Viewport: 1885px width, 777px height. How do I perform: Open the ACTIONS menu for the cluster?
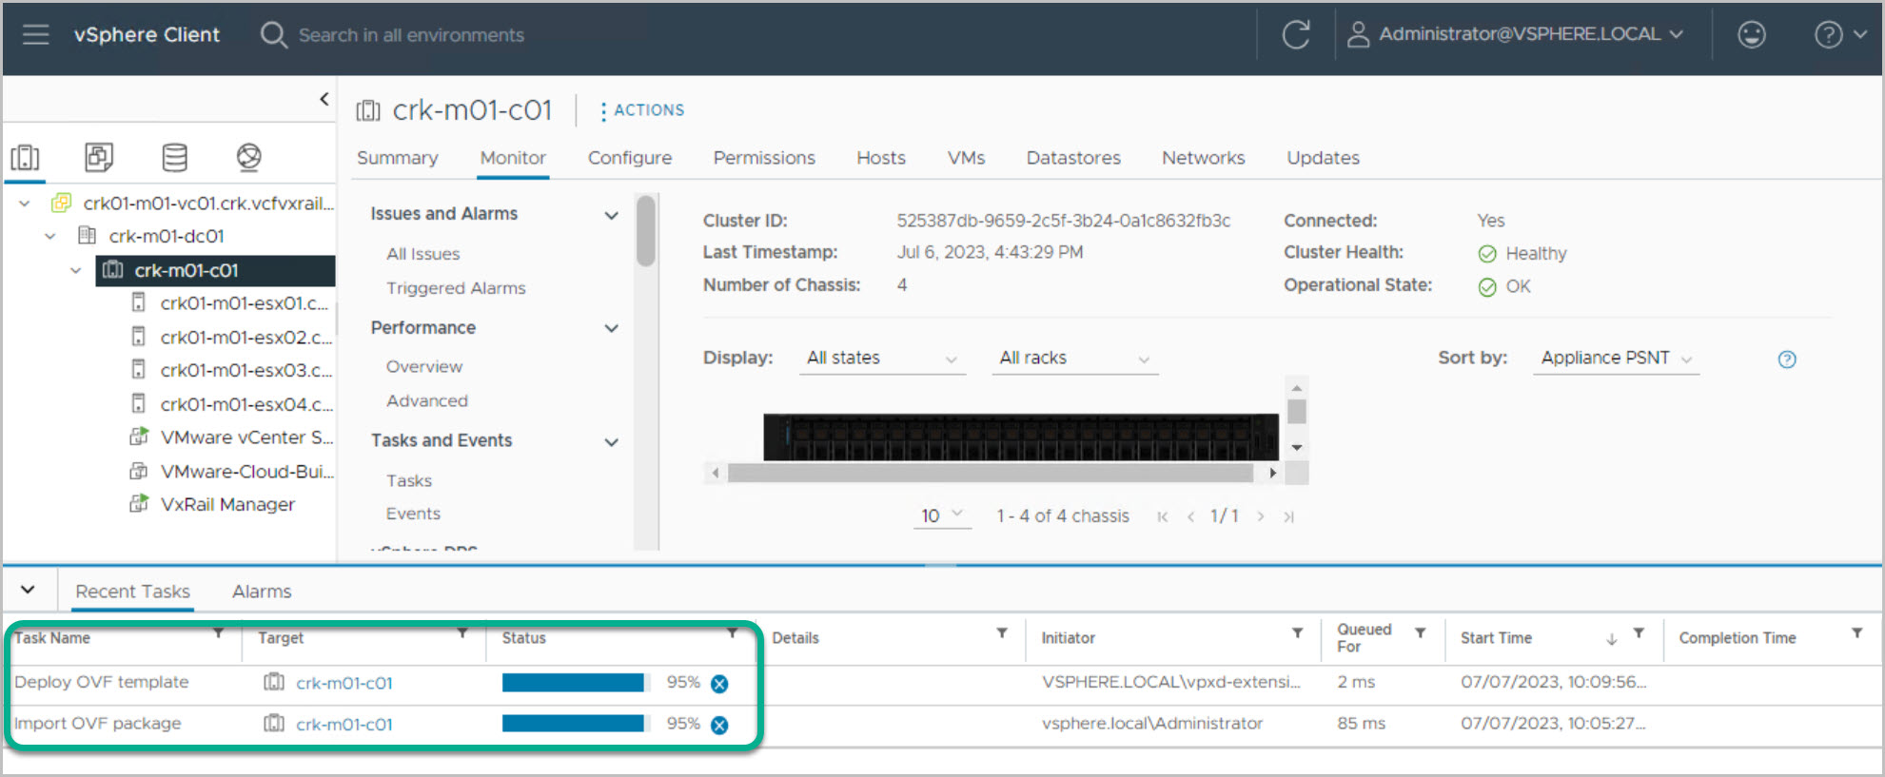(642, 110)
